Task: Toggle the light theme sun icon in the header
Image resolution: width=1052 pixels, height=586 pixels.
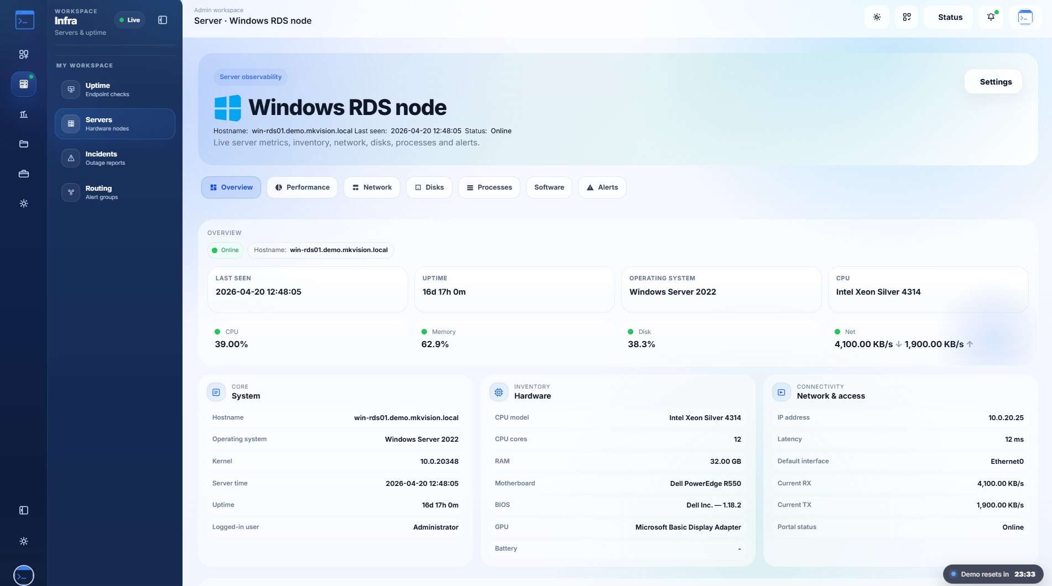Action: 877,17
